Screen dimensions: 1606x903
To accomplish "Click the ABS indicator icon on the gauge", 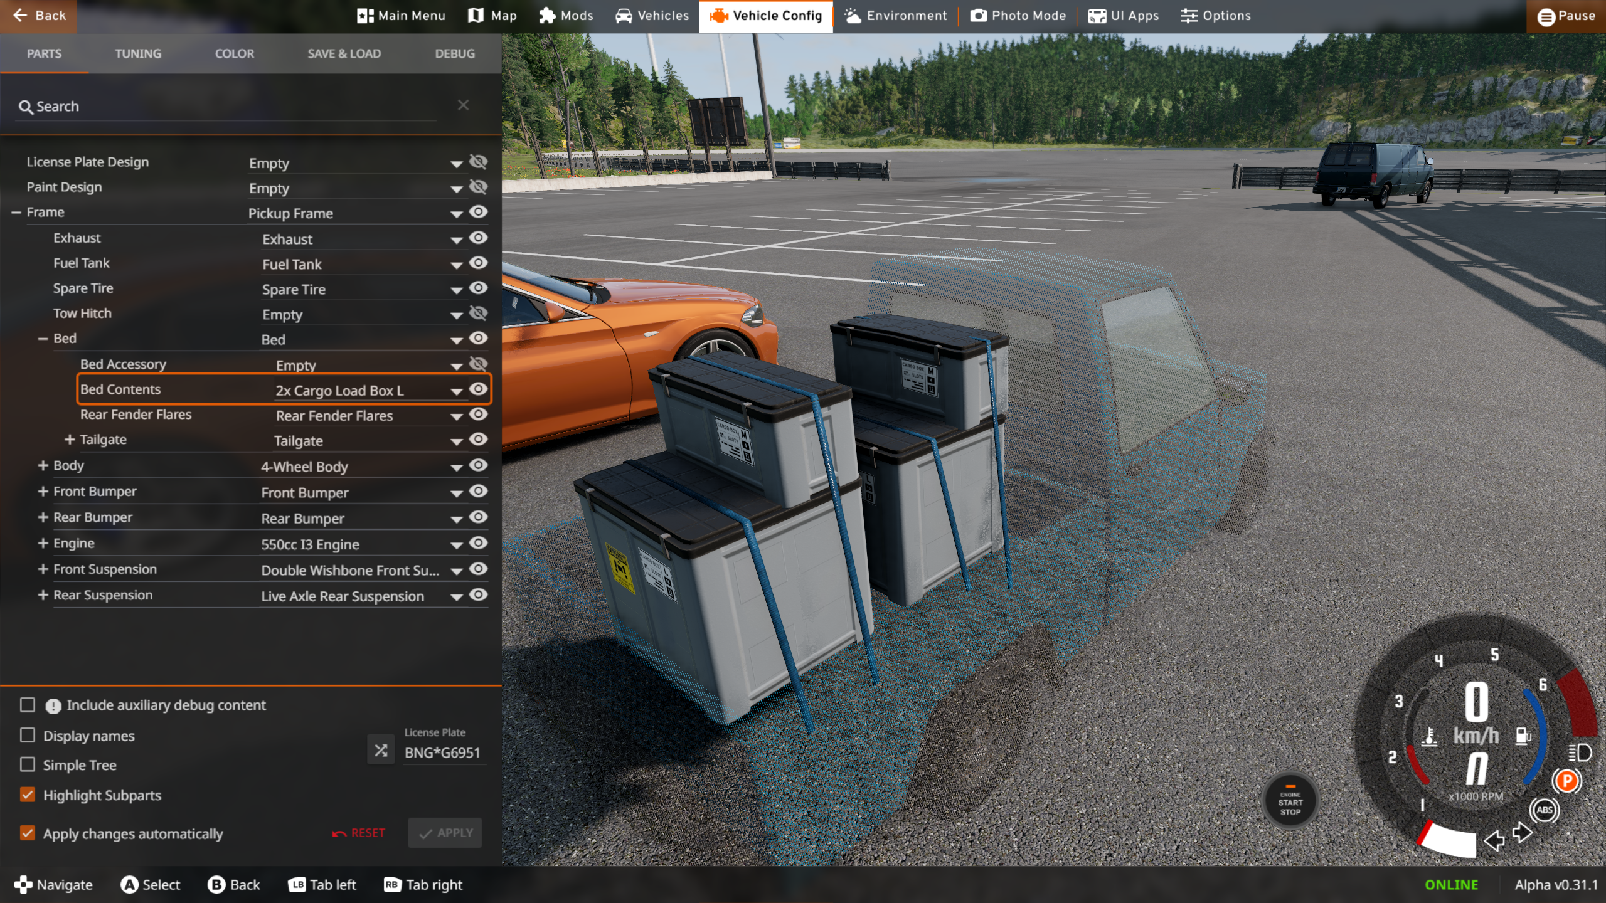I will [1544, 810].
